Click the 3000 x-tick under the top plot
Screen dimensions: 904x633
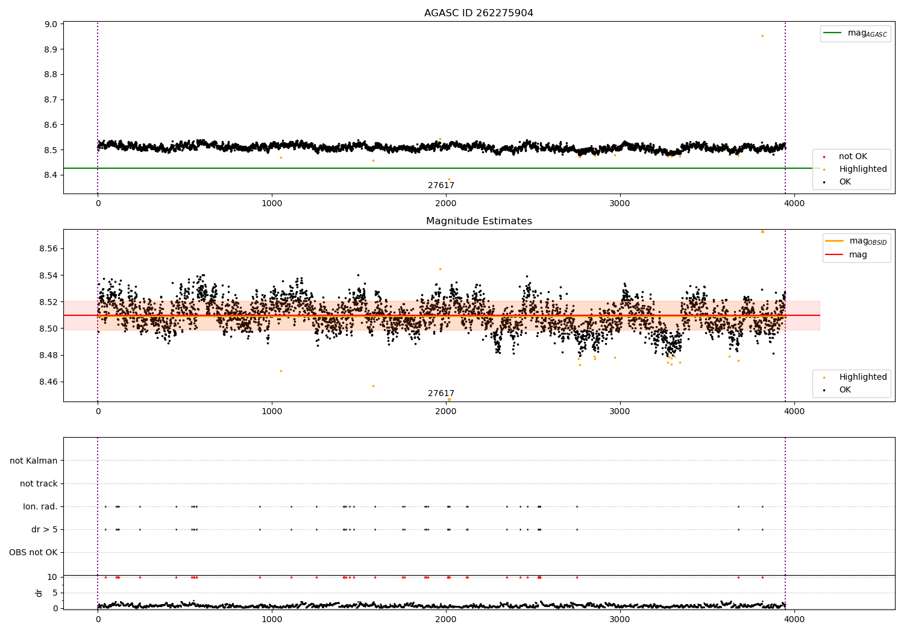(x=620, y=204)
